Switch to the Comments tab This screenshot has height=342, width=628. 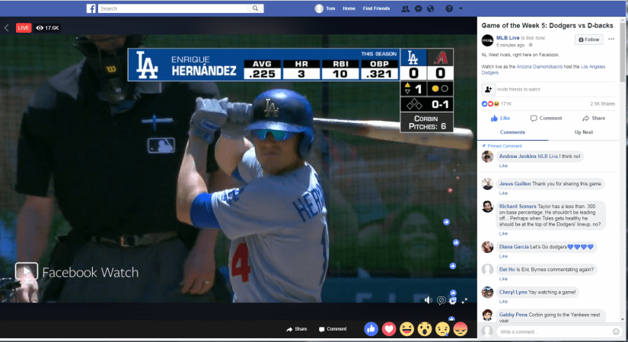pyautogui.click(x=512, y=132)
